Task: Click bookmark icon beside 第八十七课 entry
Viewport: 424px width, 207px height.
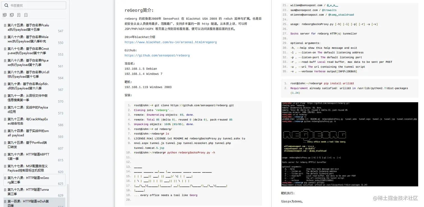Action: tap(5, 49)
